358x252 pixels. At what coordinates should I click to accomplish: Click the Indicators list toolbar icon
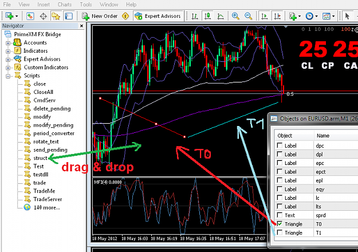(x=293, y=16)
